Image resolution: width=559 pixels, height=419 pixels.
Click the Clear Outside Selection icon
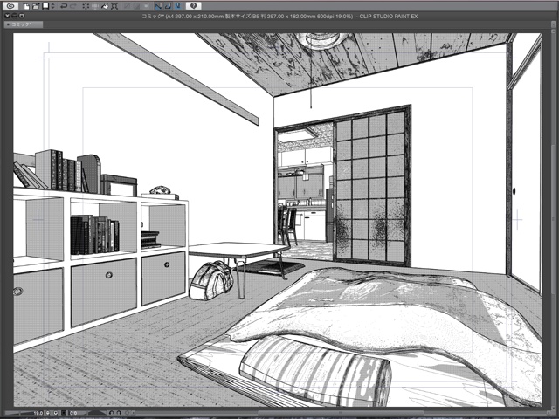[x=95, y=6]
